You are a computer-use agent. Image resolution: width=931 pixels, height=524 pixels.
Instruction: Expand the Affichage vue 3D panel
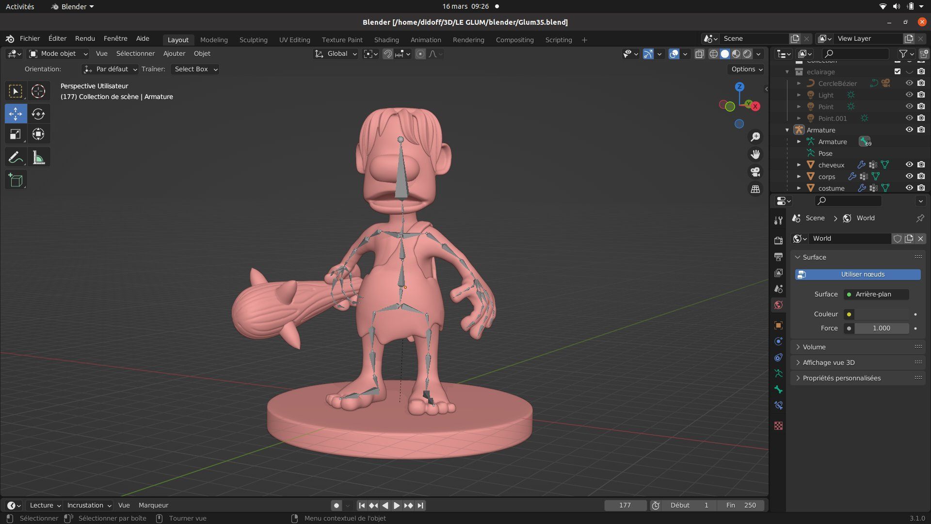coord(857,363)
